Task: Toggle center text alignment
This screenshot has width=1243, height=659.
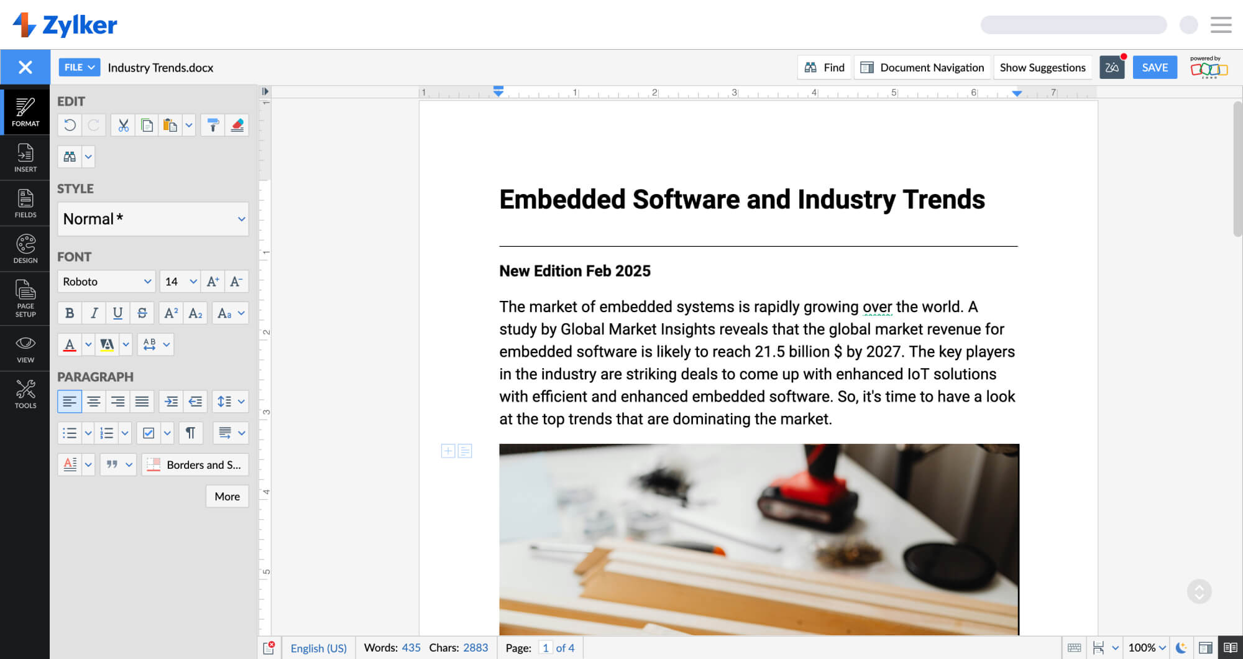Action: click(94, 402)
